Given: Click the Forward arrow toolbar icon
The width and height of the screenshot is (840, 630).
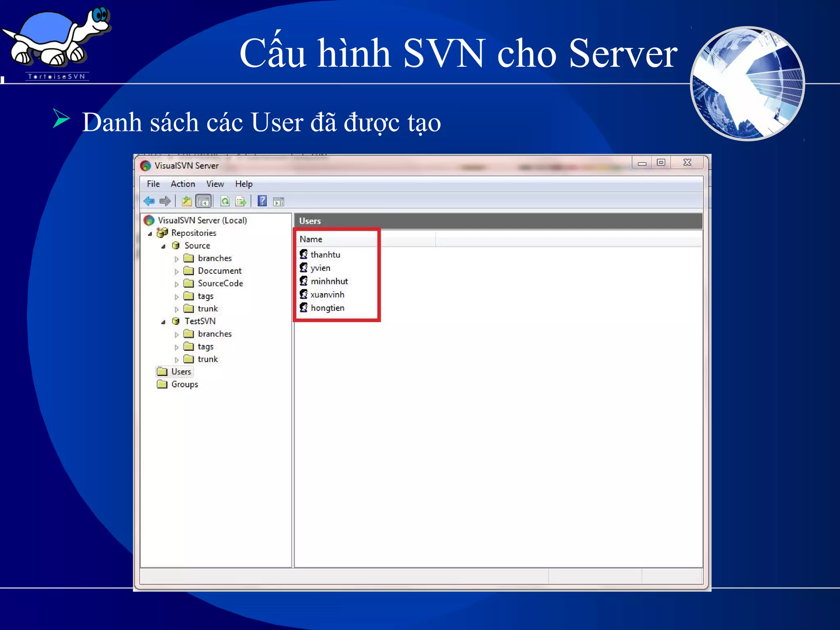Looking at the screenshot, I should tap(165, 201).
